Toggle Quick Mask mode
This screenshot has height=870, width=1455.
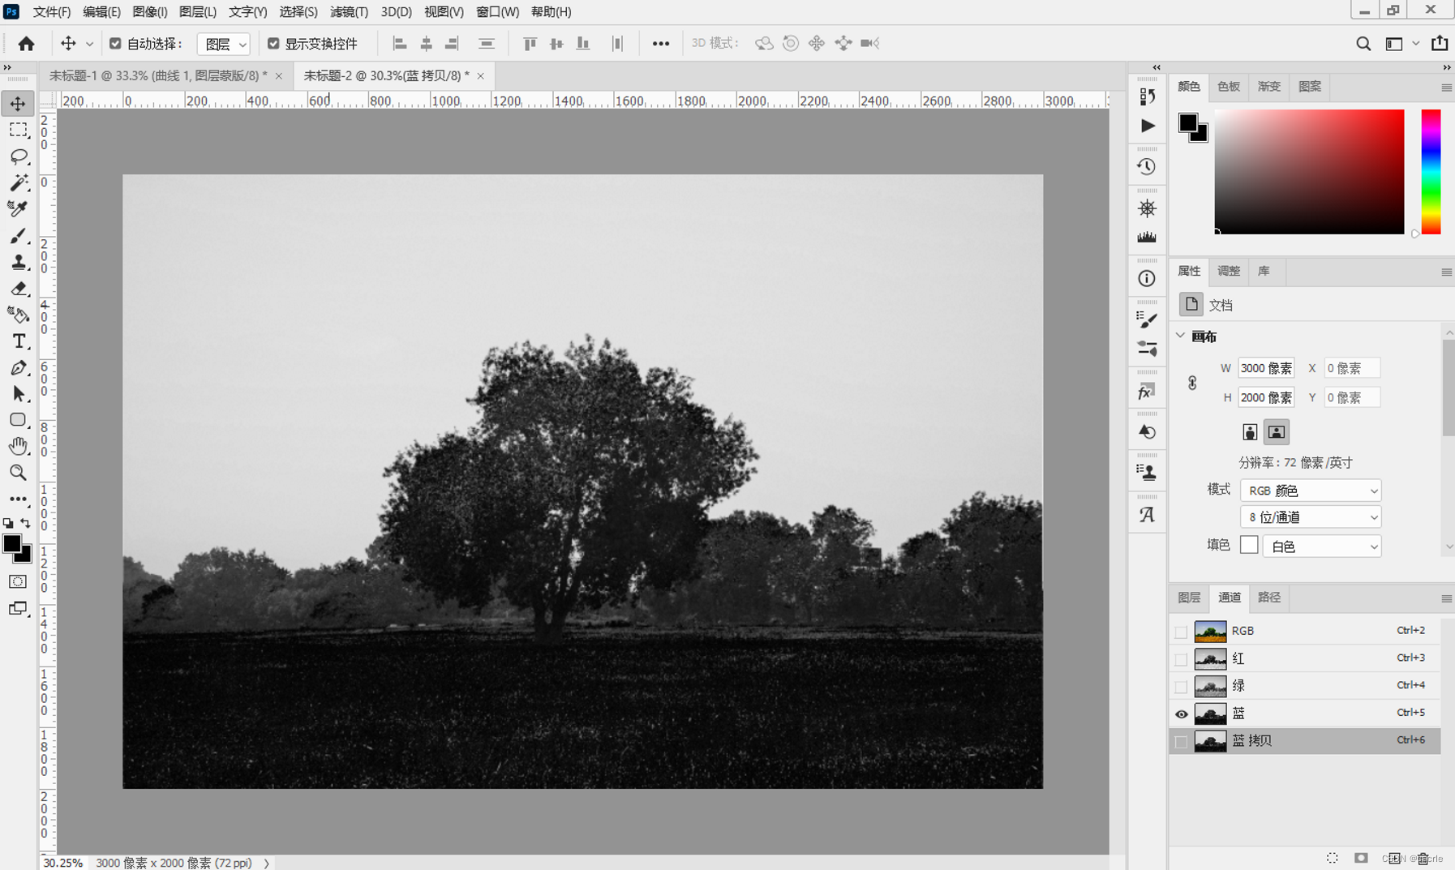(18, 582)
